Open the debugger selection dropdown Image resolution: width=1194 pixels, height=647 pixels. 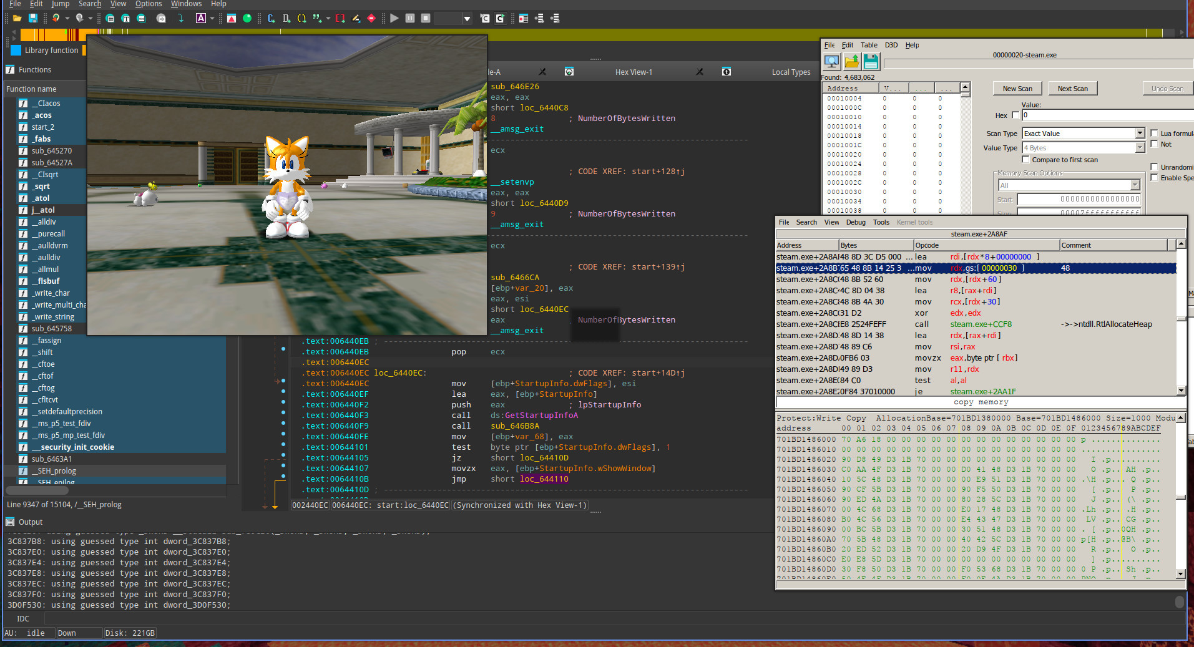coord(467,19)
